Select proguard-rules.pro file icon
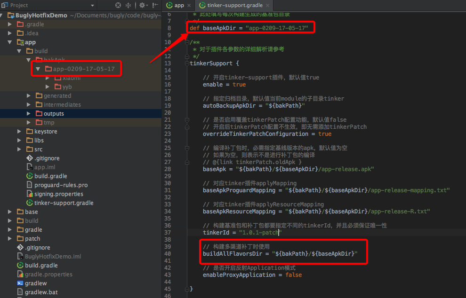Viewport: 466px width, 298px height. (30, 185)
